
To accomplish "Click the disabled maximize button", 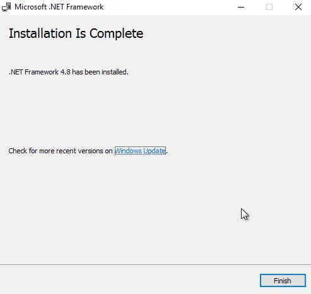I will tap(269, 7).
